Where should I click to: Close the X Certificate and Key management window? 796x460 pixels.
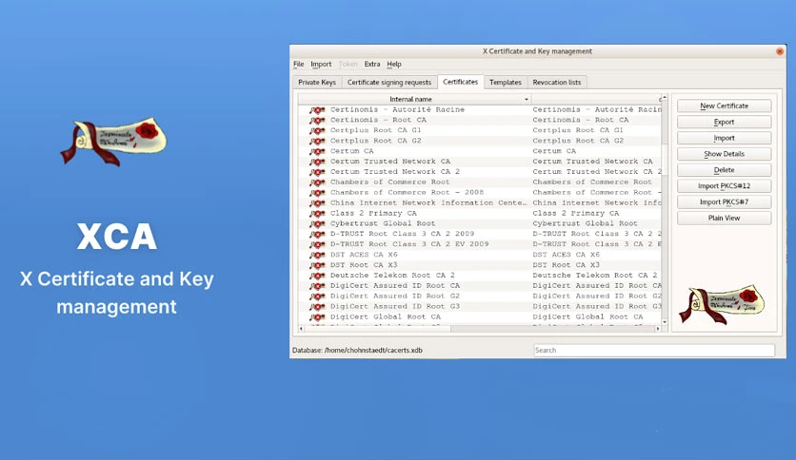click(x=779, y=51)
